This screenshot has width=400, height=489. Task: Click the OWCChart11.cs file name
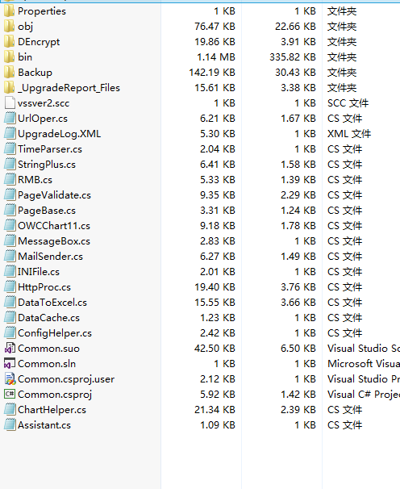click(54, 226)
